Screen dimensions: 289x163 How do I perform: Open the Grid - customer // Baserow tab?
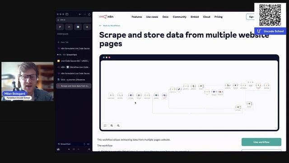pos(74,80)
